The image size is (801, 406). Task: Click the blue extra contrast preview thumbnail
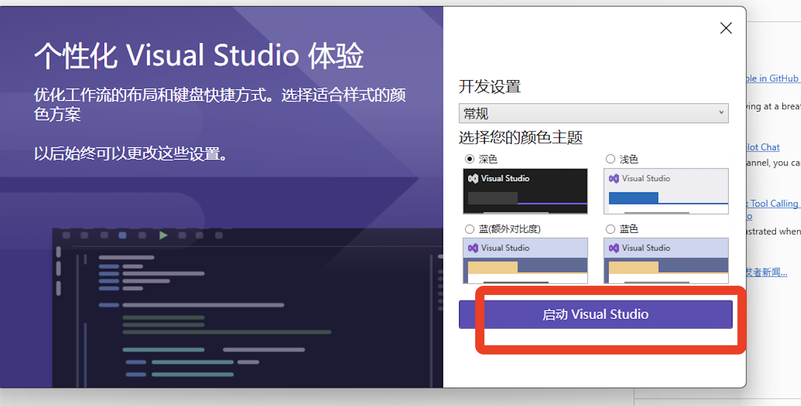tap(525, 261)
